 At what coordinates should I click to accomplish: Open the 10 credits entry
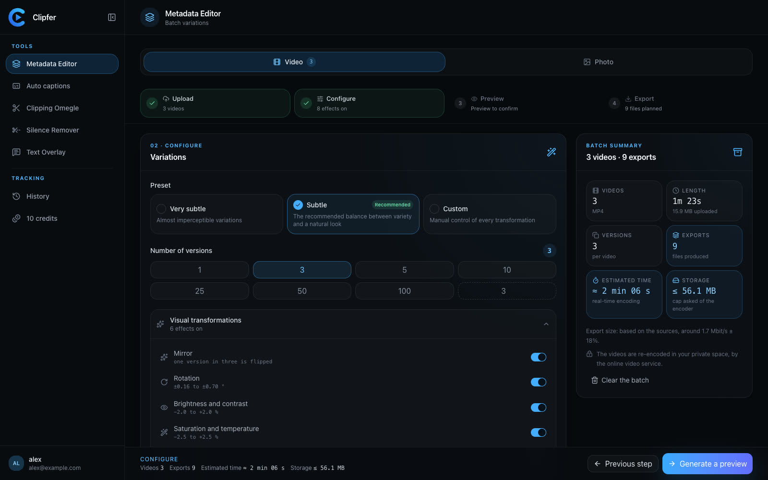pos(62,218)
